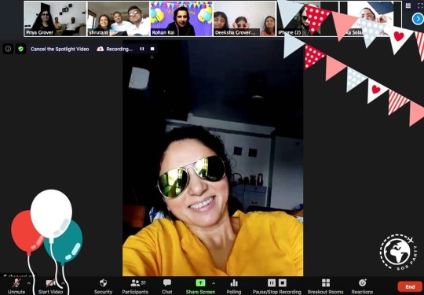Expand share options arrow beside Share Screen
424x295 pixels.
[214, 283]
